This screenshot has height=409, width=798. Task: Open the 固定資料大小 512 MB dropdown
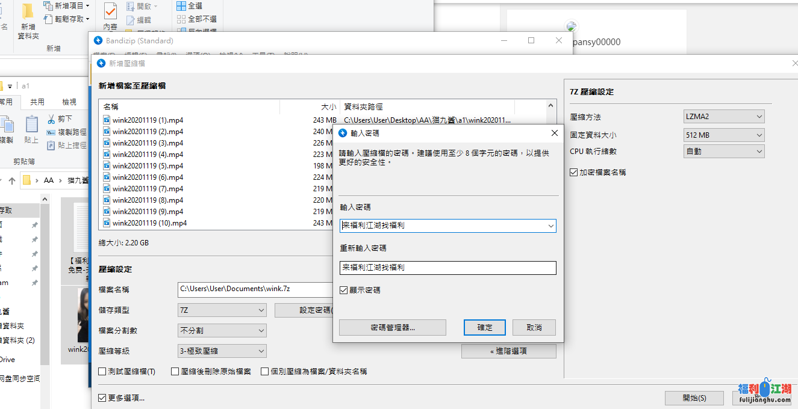point(724,135)
